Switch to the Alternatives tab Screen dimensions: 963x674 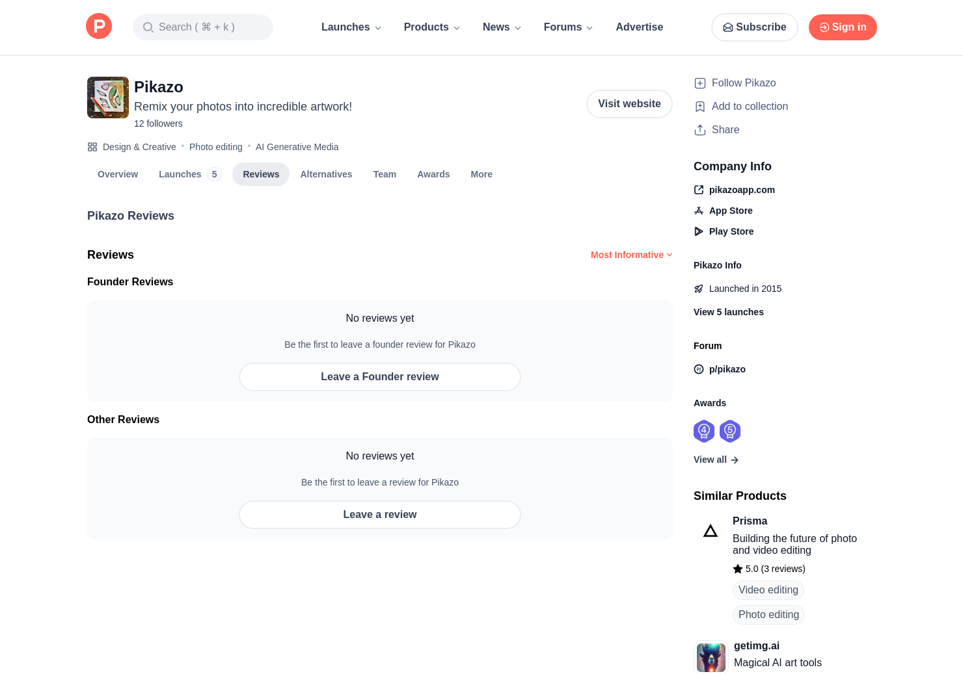pyautogui.click(x=326, y=174)
